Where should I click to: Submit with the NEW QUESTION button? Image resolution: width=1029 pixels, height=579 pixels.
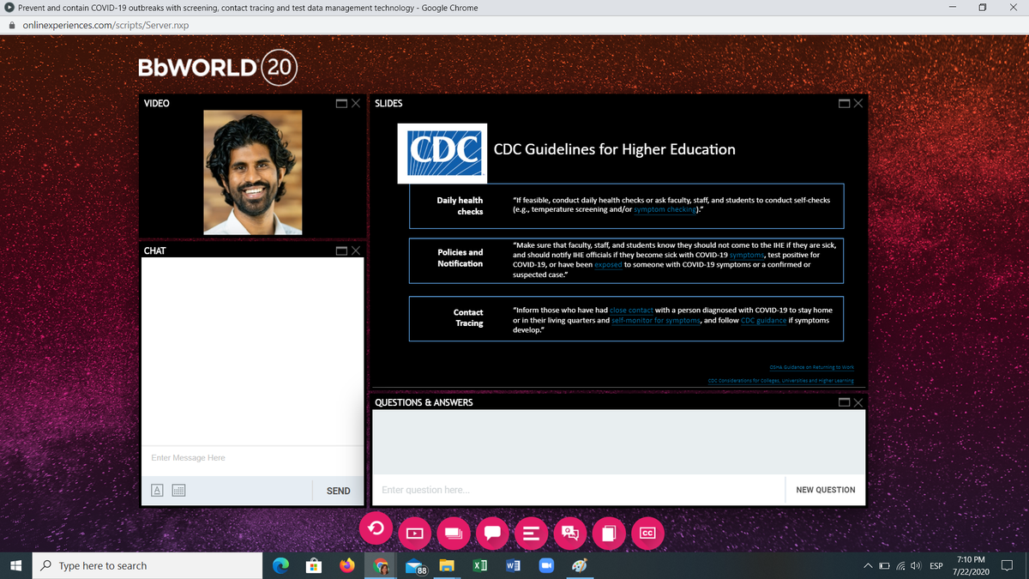tap(825, 490)
